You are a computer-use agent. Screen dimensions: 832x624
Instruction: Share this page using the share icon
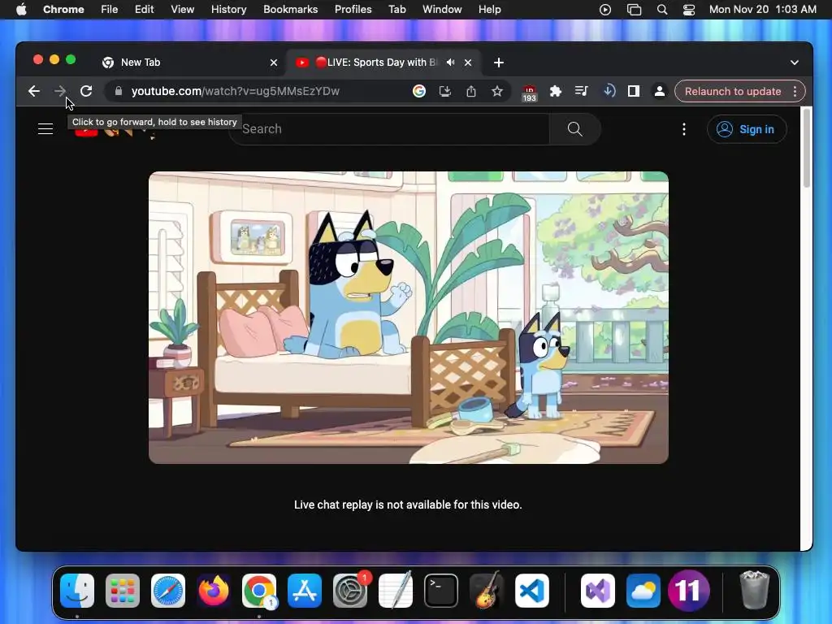pos(471,91)
